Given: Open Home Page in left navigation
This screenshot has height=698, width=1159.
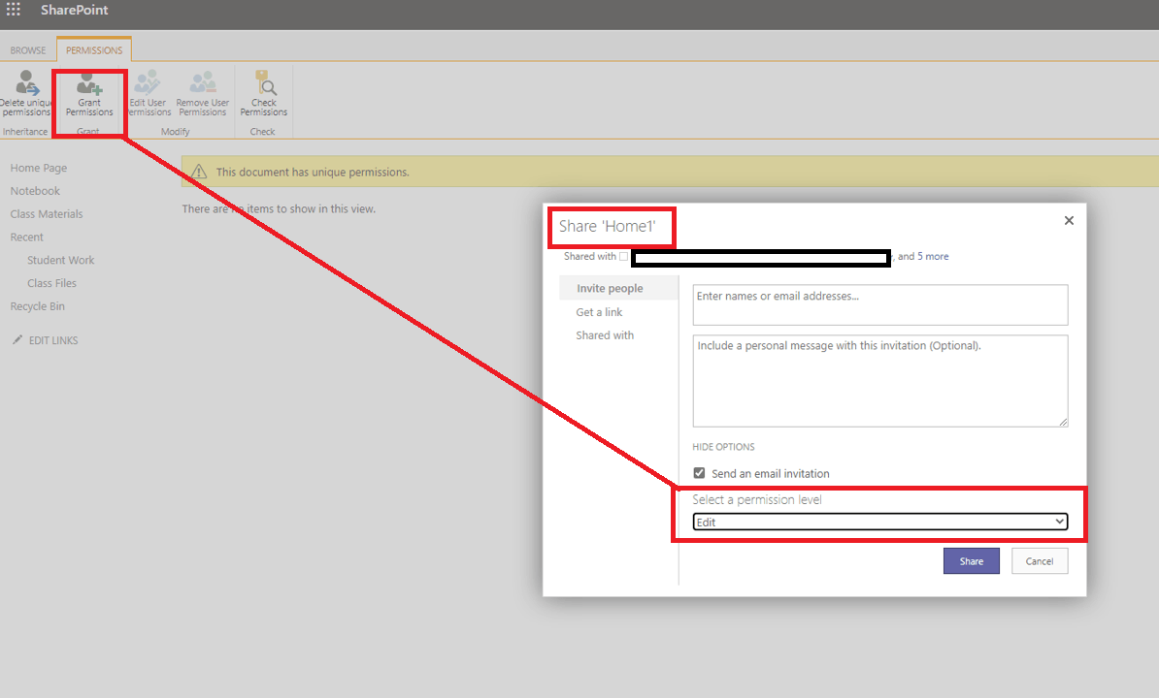Looking at the screenshot, I should (x=39, y=168).
